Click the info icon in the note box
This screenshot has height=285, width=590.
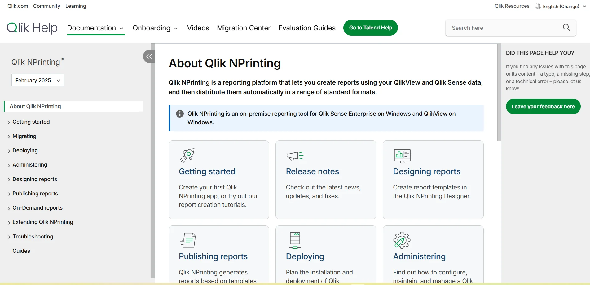coord(180,114)
